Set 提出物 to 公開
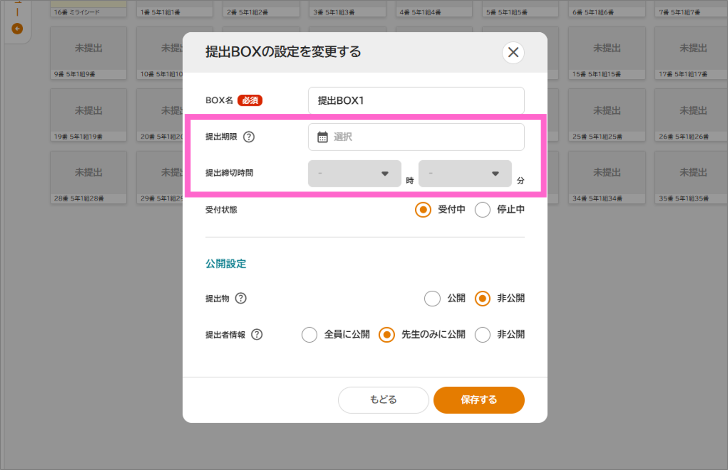 tap(432, 298)
